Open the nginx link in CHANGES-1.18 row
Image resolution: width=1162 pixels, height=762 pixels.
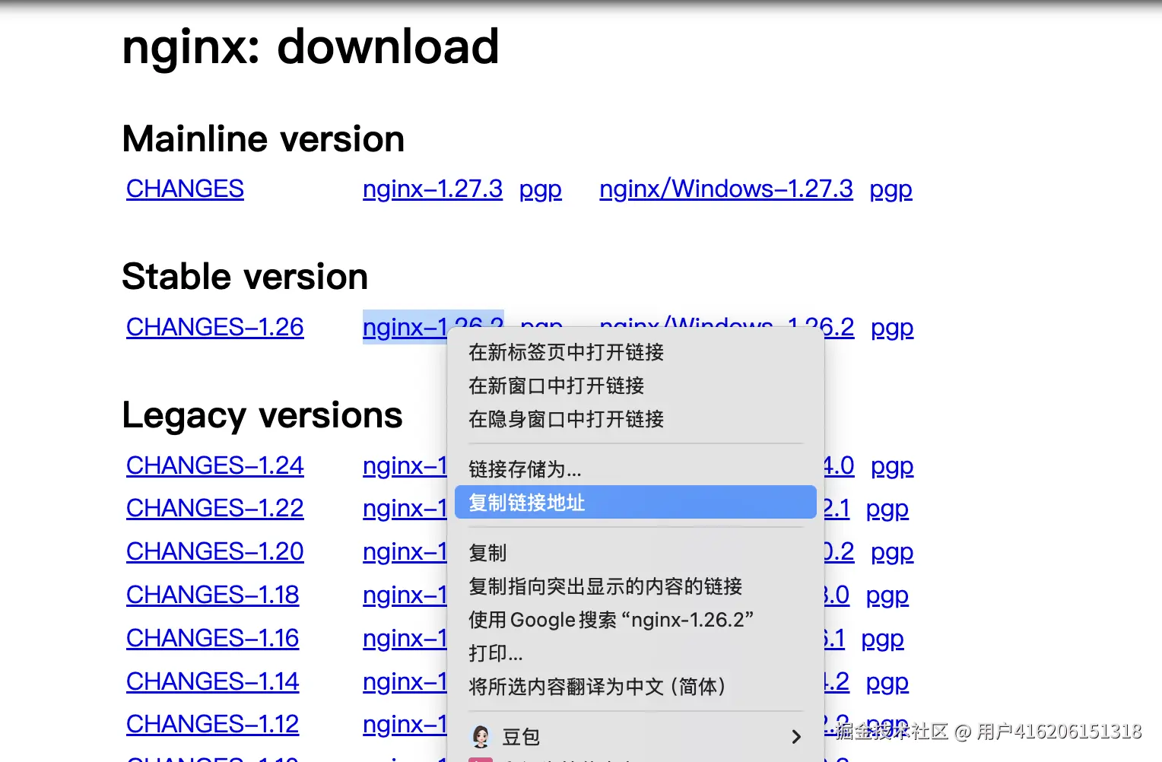point(405,595)
